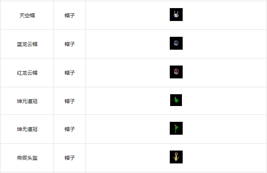
Task: Select the 帝辰头盔 name text
Action: [27, 158]
